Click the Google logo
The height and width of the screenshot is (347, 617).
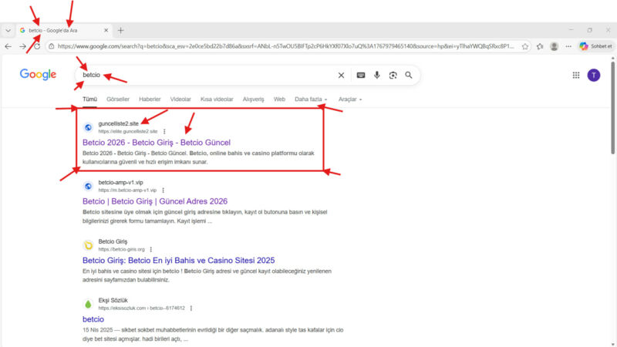[x=38, y=75]
